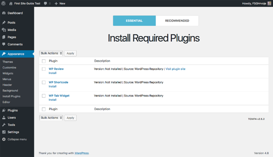273x157 pixels.
Task: Click the Plugin column header at the top
Action: pos(53,61)
